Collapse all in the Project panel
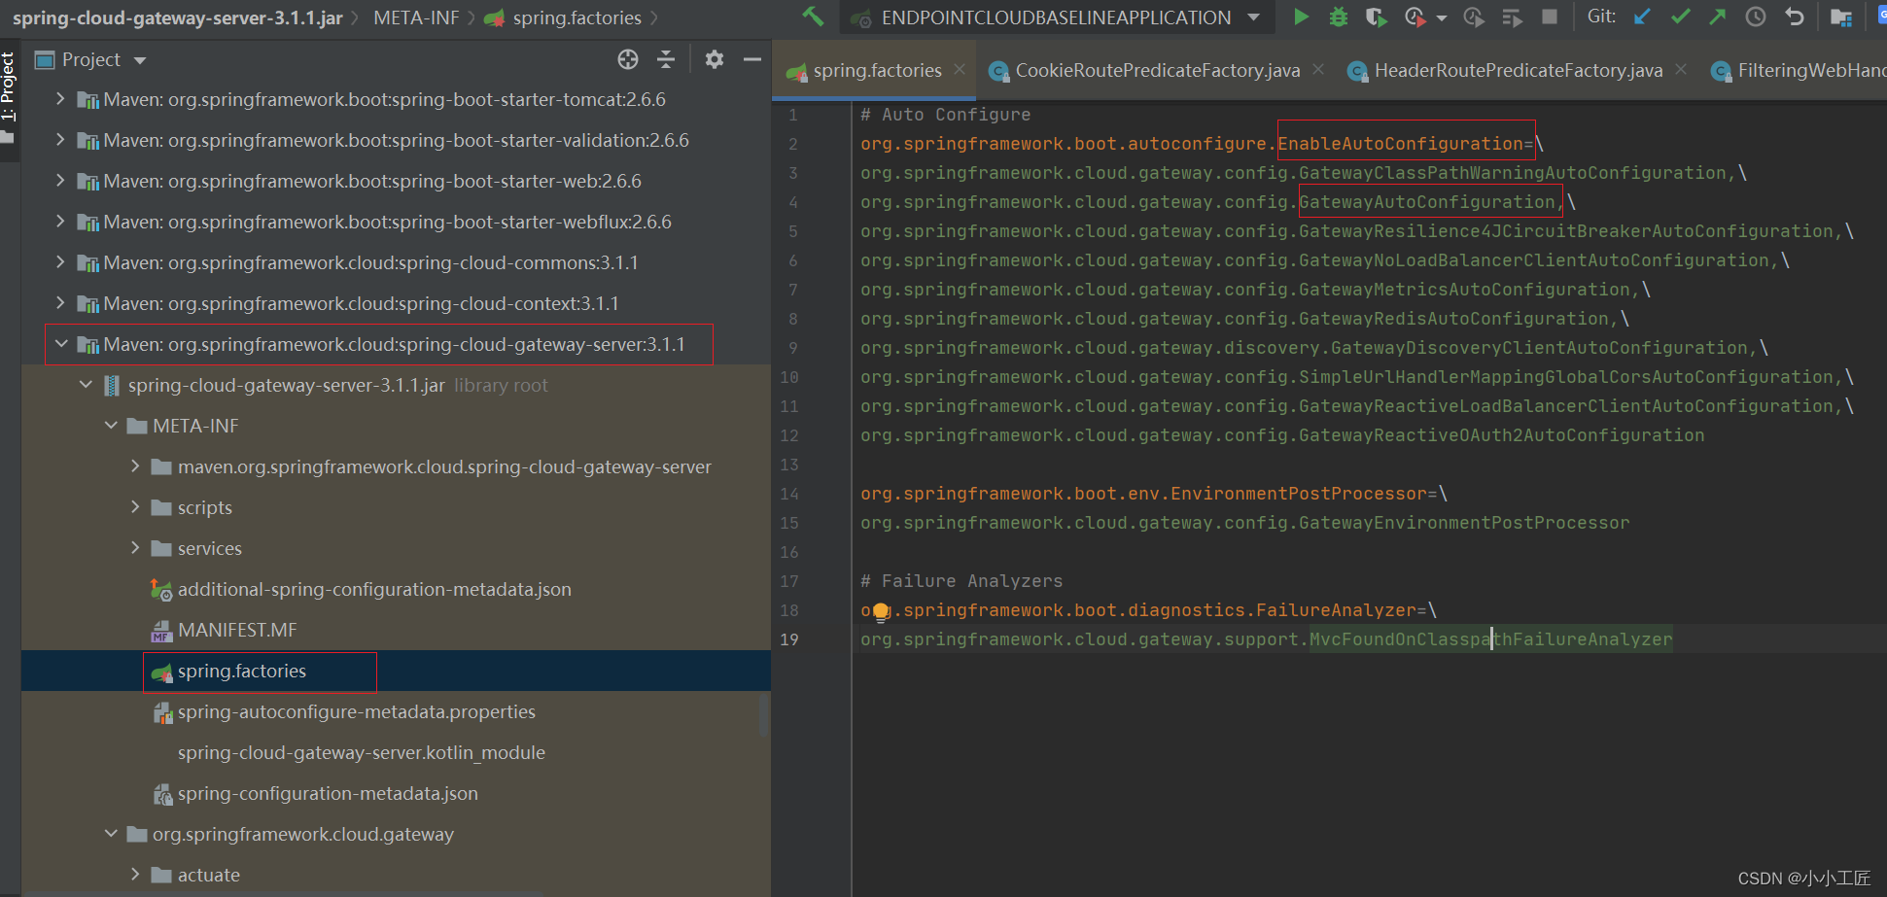This screenshot has height=897, width=1887. [x=666, y=59]
